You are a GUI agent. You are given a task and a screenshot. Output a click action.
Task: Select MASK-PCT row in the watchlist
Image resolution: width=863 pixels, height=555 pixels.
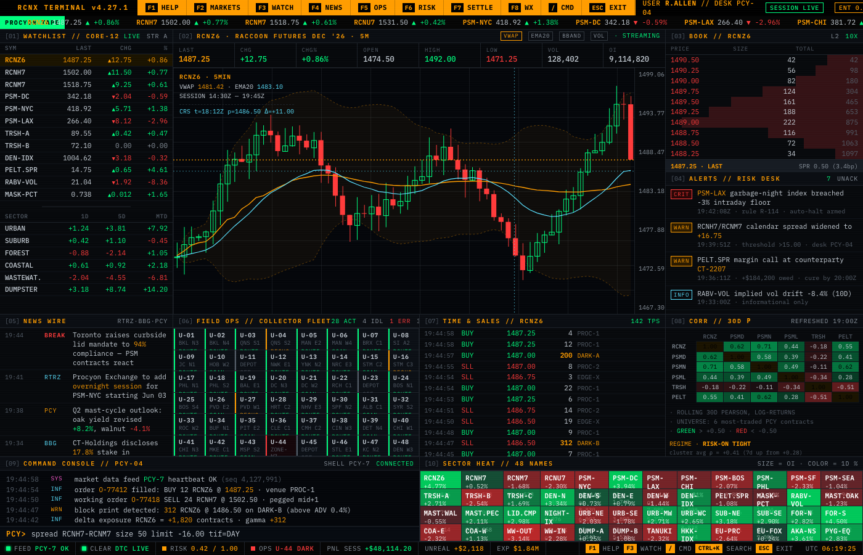[86, 194]
